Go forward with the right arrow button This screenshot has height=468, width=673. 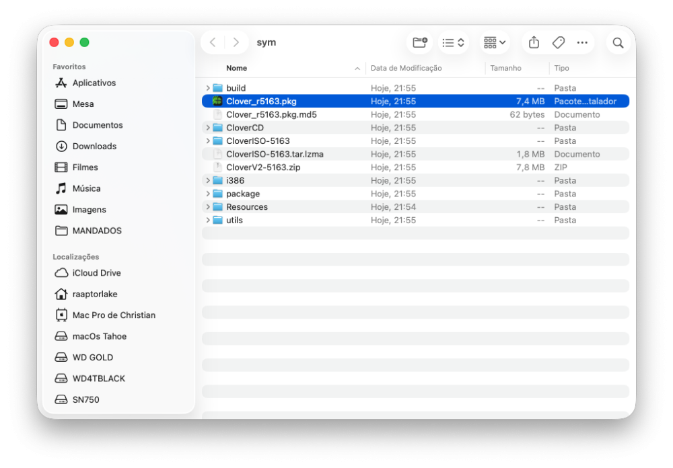click(236, 42)
